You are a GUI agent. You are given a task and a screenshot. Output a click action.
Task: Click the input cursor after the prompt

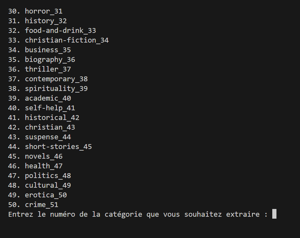(x=274, y=214)
